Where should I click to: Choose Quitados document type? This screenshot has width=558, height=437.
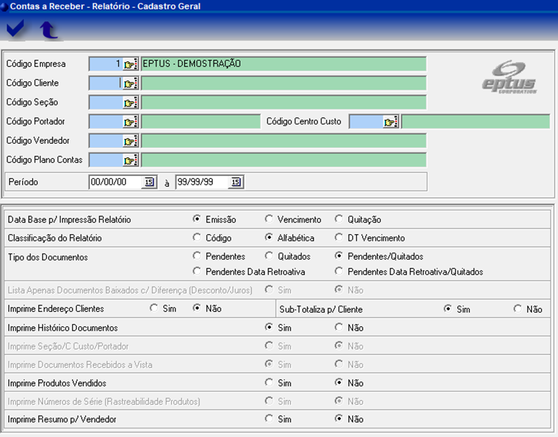270,257
